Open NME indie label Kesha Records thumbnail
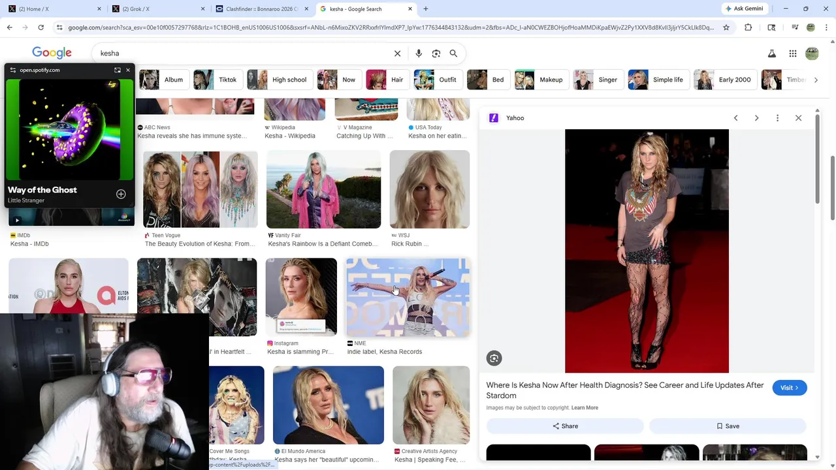This screenshot has width=836, height=470. (408, 298)
